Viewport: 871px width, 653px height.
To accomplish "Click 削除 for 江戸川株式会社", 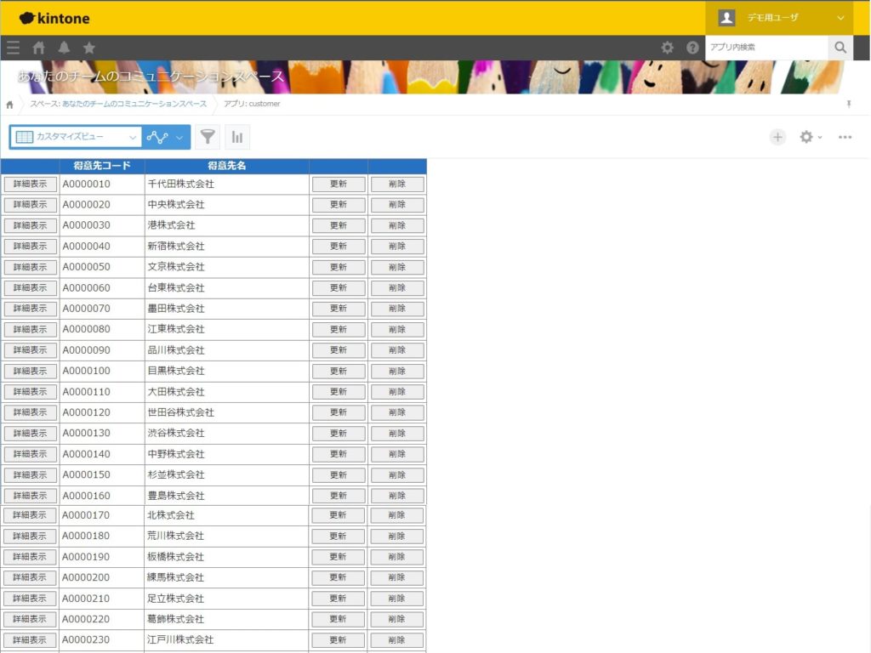I will (396, 639).
